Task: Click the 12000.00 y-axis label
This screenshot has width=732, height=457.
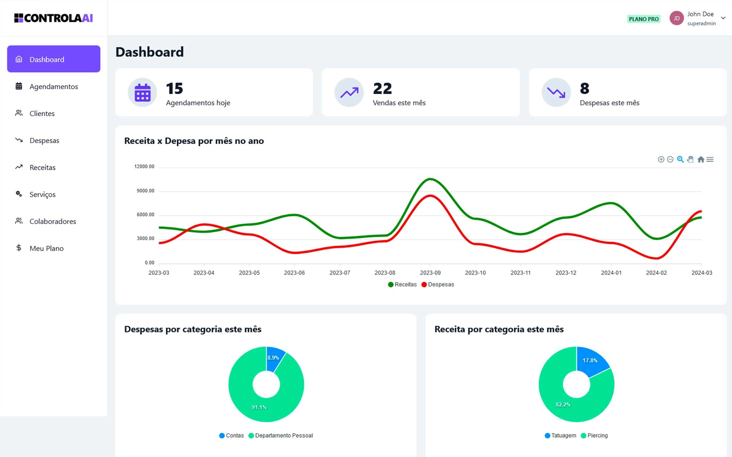Action: (x=144, y=166)
